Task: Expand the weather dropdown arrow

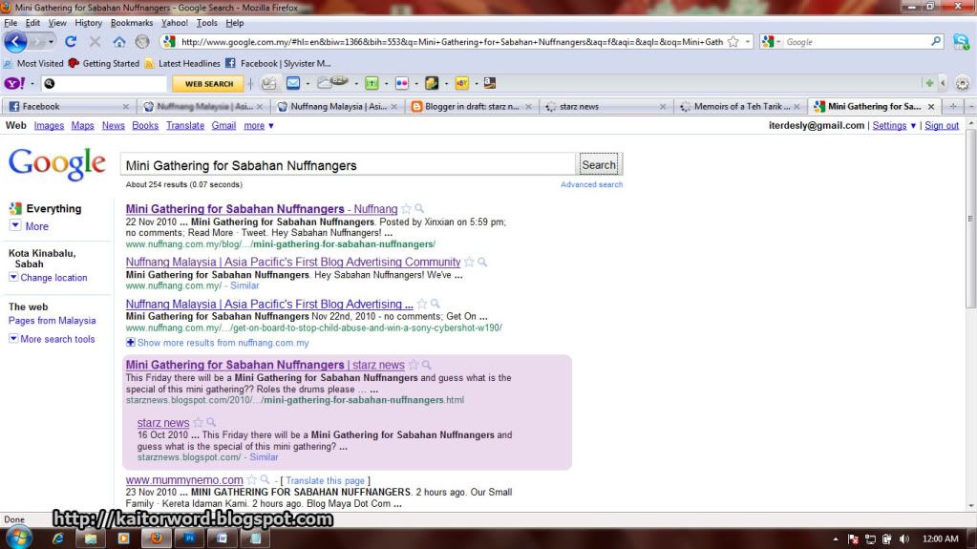Action: click(356, 83)
